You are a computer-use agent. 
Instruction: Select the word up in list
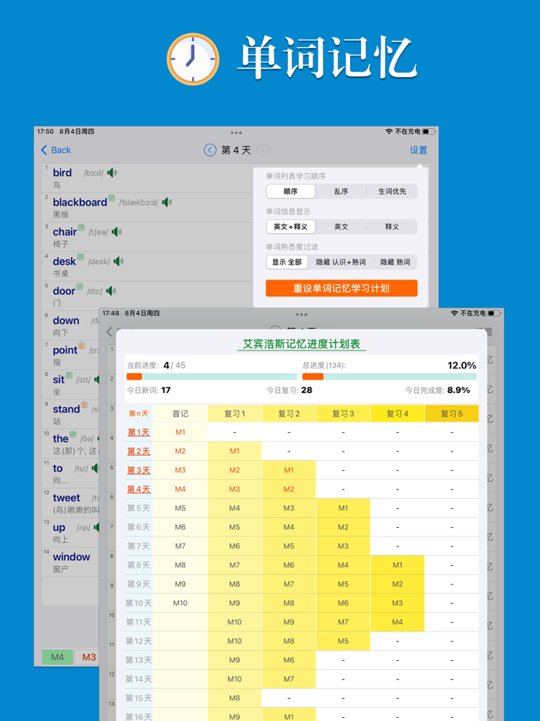click(x=59, y=527)
